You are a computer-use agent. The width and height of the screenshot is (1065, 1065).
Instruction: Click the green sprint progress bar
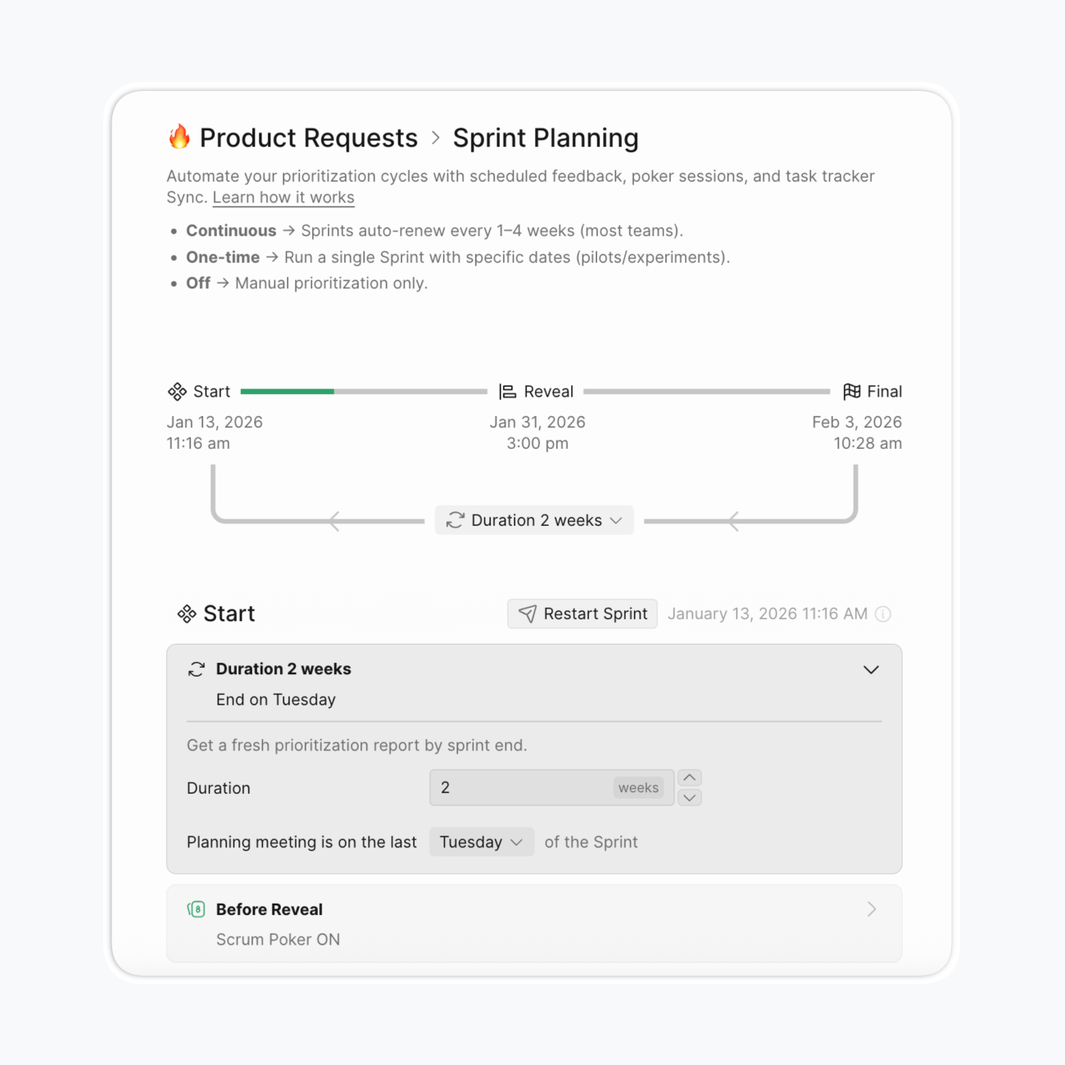pyautogui.click(x=288, y=392)
